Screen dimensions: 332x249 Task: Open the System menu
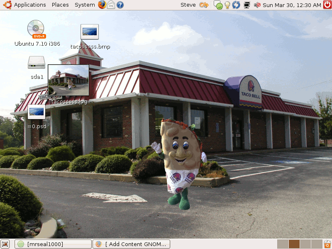85,5
